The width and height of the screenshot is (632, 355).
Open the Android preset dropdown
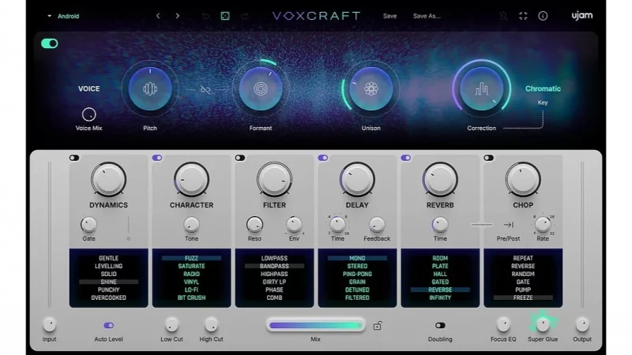pos(64,16)
